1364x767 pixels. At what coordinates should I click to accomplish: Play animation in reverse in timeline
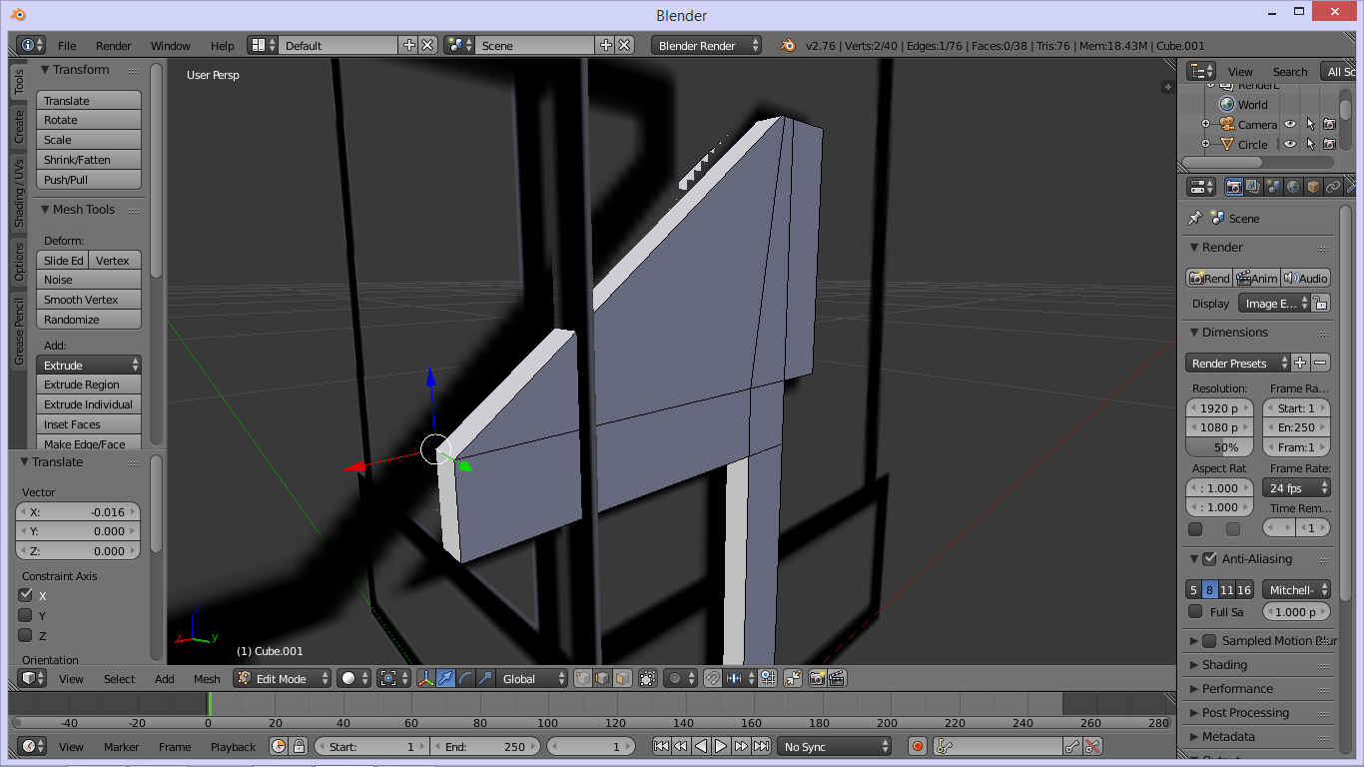pyautogui.click(x=701, y=746)
